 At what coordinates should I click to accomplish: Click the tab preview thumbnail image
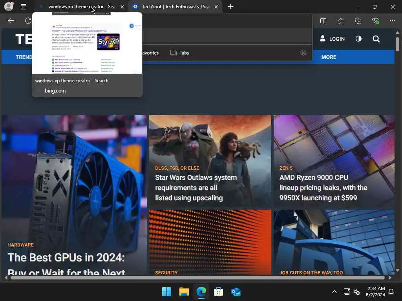click(x=87, y=43)
